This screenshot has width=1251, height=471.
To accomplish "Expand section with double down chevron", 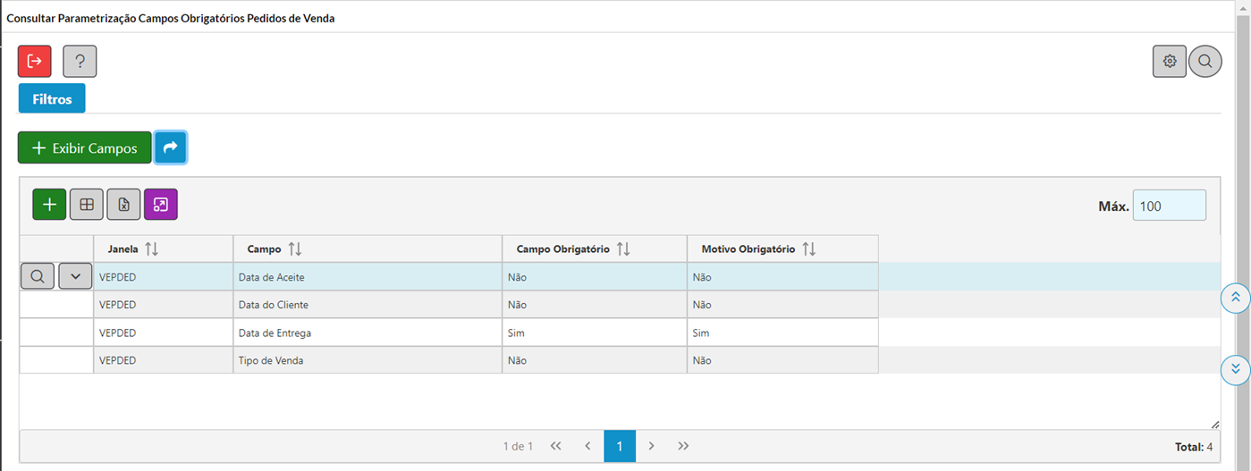I will (1236, 368).
